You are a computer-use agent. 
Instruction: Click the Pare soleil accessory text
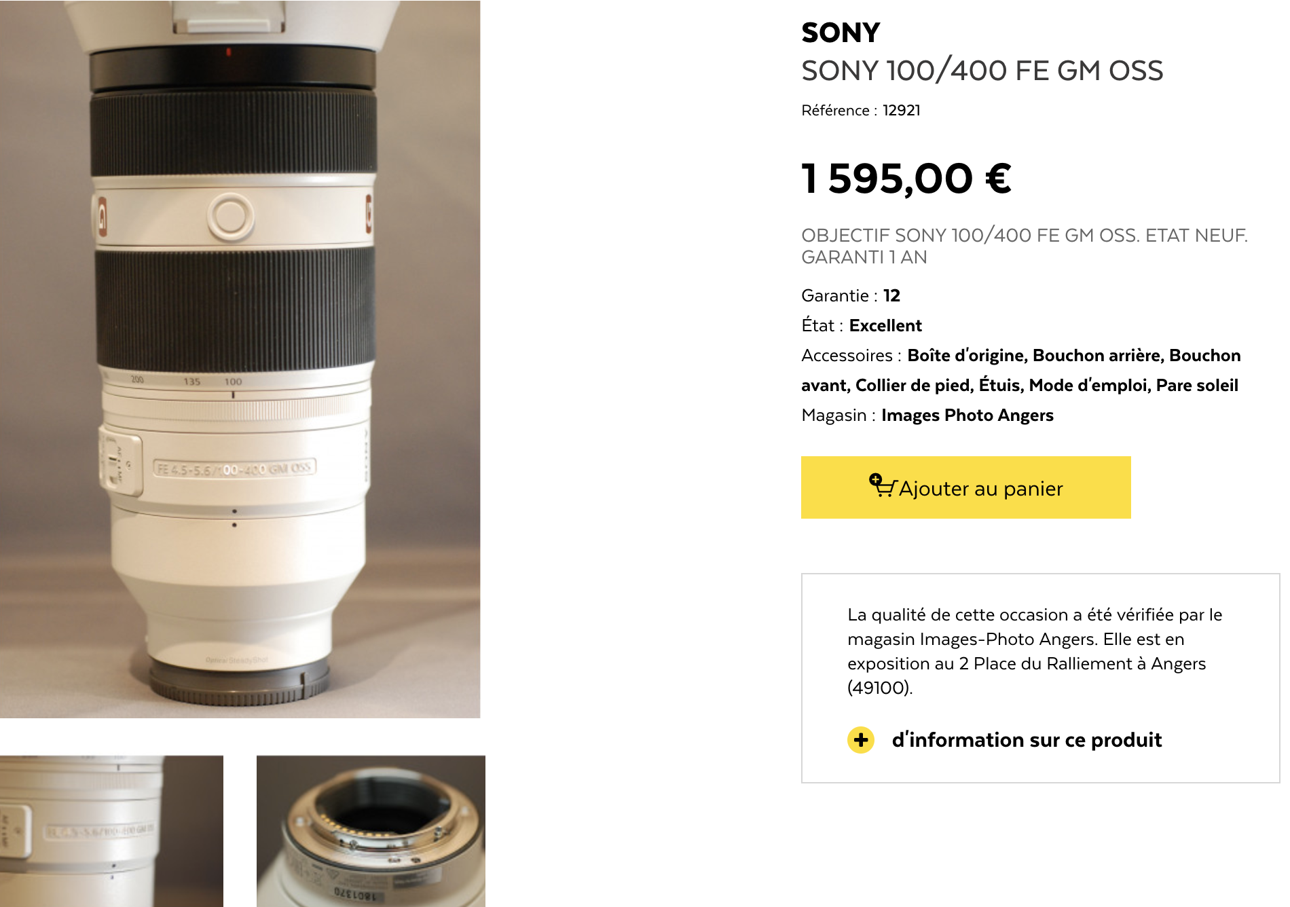click(x=1196, y=385)
